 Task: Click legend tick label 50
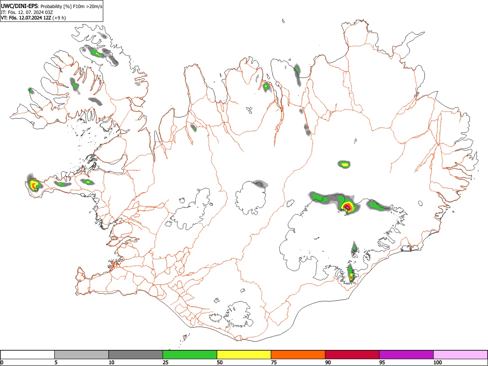click(220, 362)
